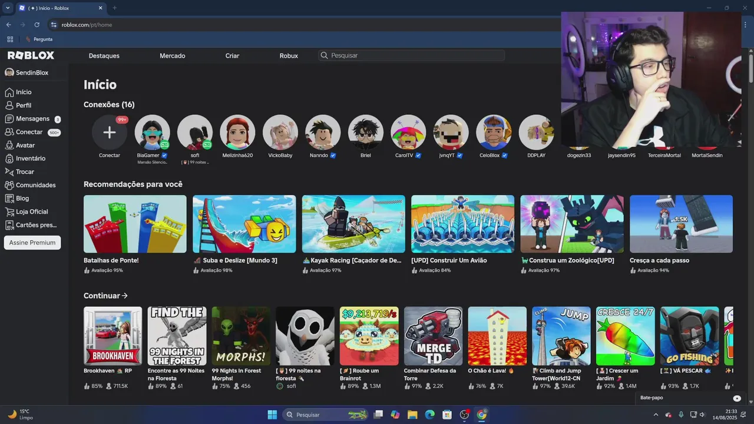Open the tab search dropdown arrow
The height and width of the screenshot is (424, 754).
pos(8,8)
